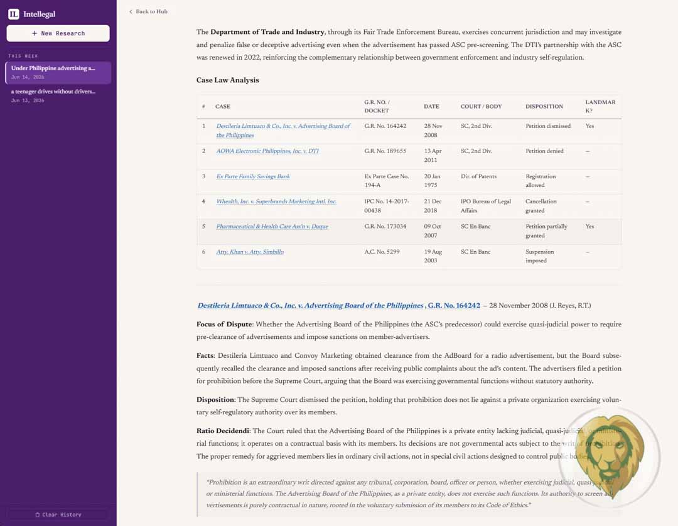Click the THIS WEEK sidebar label
The height and width of the screenshot is (526, 678).
pos(23,56)
